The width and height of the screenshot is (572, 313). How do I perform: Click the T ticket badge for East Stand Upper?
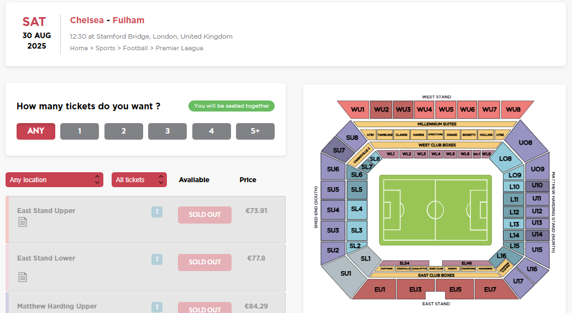tap(157, 212)
